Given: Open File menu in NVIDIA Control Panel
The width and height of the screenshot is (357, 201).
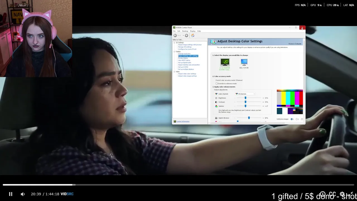Looking at the screenshot, I should pos(174,31).
